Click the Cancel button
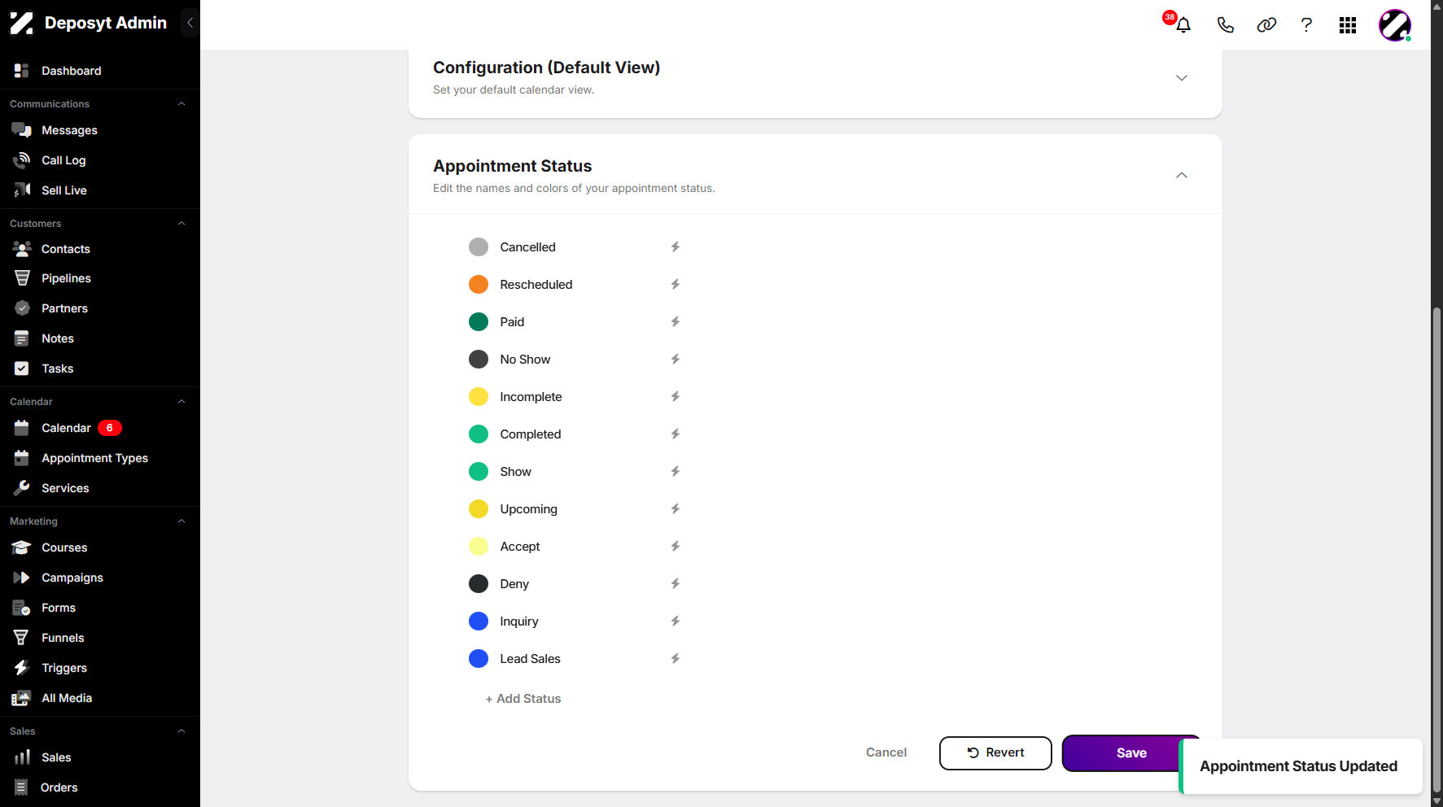1443x807 pixels. (x=886, y=752)
